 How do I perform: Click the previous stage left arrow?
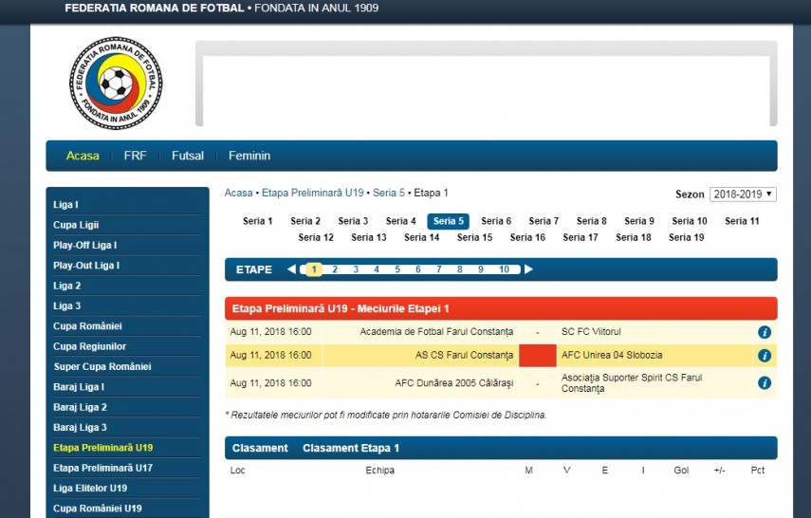pyautogui.click(x=291, y=269)
